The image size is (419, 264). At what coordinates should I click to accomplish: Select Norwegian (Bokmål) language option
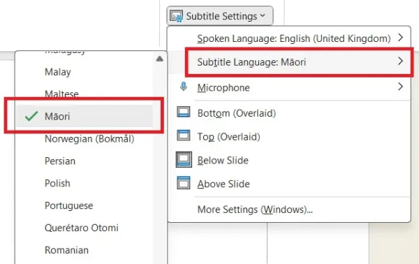pyautogui.click(x=89, y=139)
